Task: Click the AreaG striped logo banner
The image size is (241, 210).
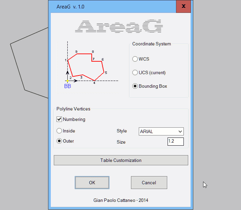Action: tap(119, 26)
